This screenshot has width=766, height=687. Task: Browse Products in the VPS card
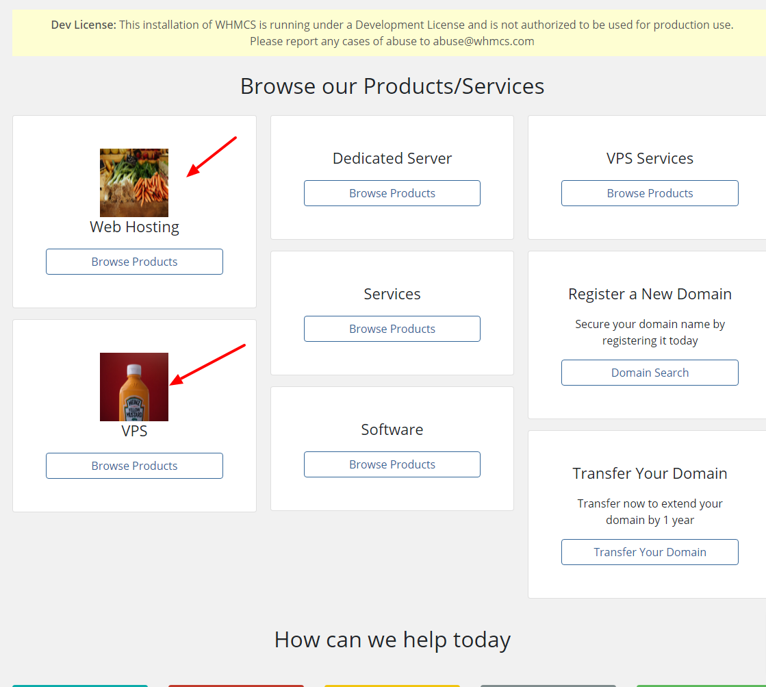134,466
